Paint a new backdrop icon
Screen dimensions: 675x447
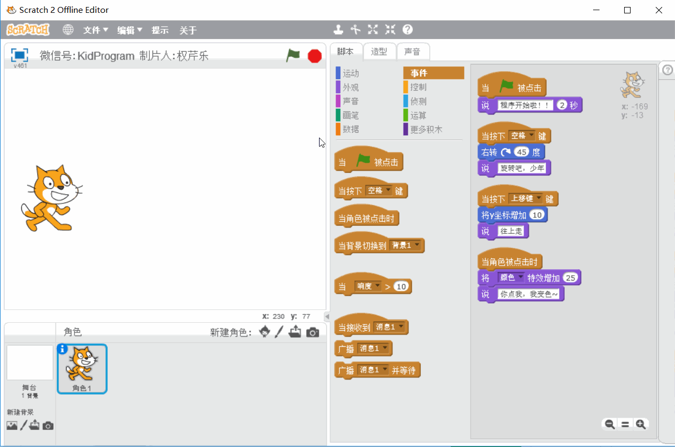(x=24, y=426)
